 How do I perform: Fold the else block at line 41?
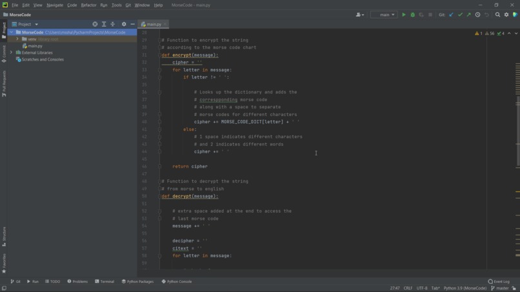pos(159,130)
